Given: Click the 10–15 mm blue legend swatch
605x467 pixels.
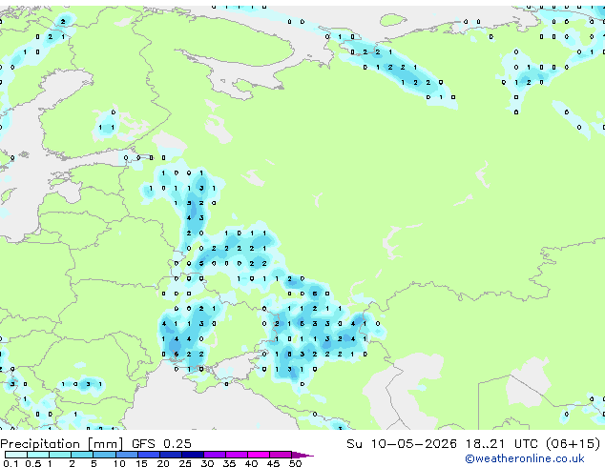Looking at the screenshot, I should click(x=126, y=455).
